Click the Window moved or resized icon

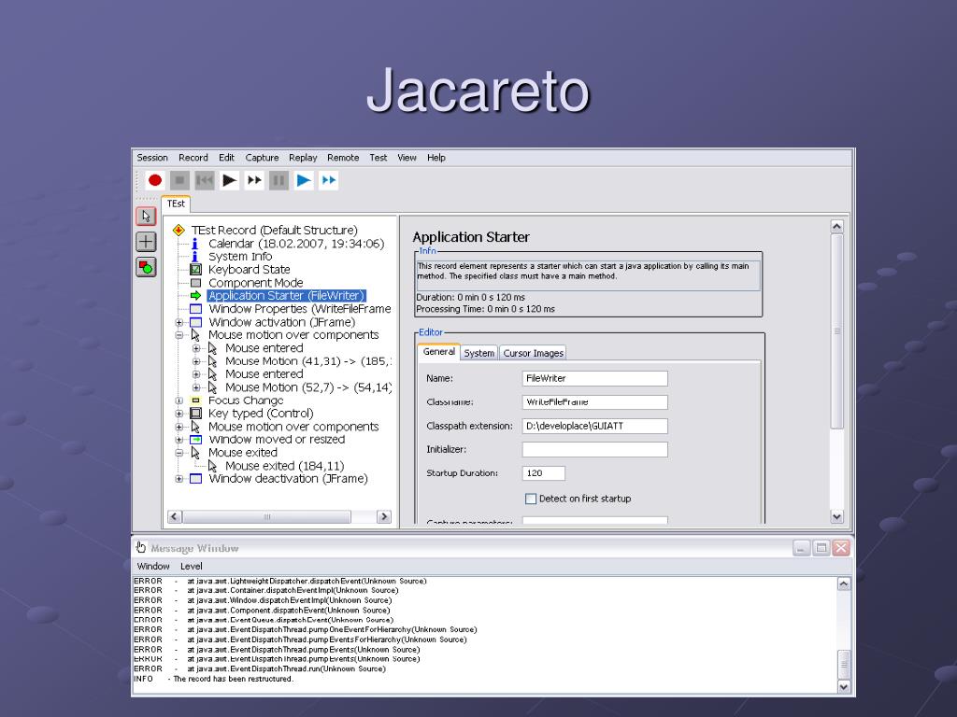click(195, 440)
